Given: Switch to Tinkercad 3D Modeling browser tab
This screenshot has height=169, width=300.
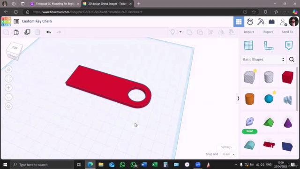Looking at the screenshot, I should point(55,4).
